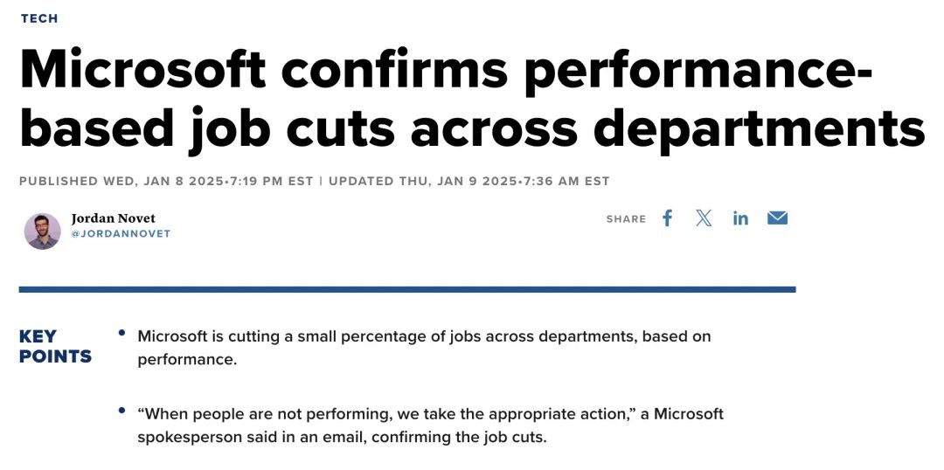Click the second key point bullet dot
This screenshot has width=944, height=470.
pyautogui.click(x=122, y=411)
